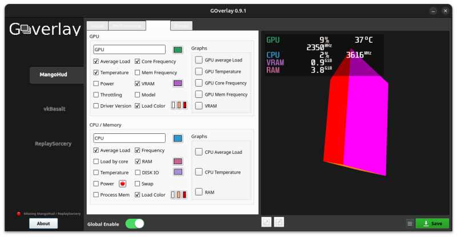Select the active white tab
The image size is (457, 237).
pos(158,26)
